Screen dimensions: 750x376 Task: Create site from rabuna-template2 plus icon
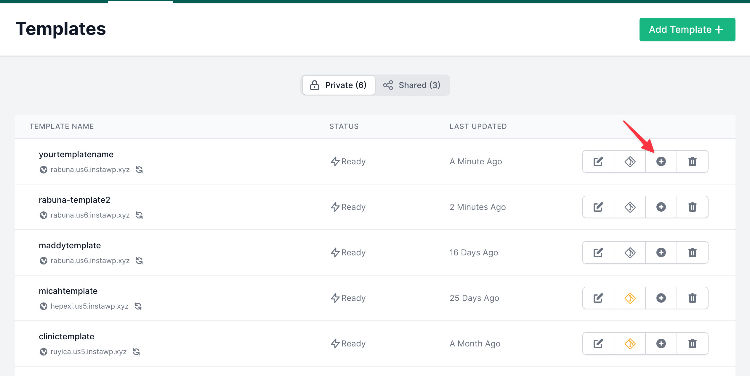661,207
